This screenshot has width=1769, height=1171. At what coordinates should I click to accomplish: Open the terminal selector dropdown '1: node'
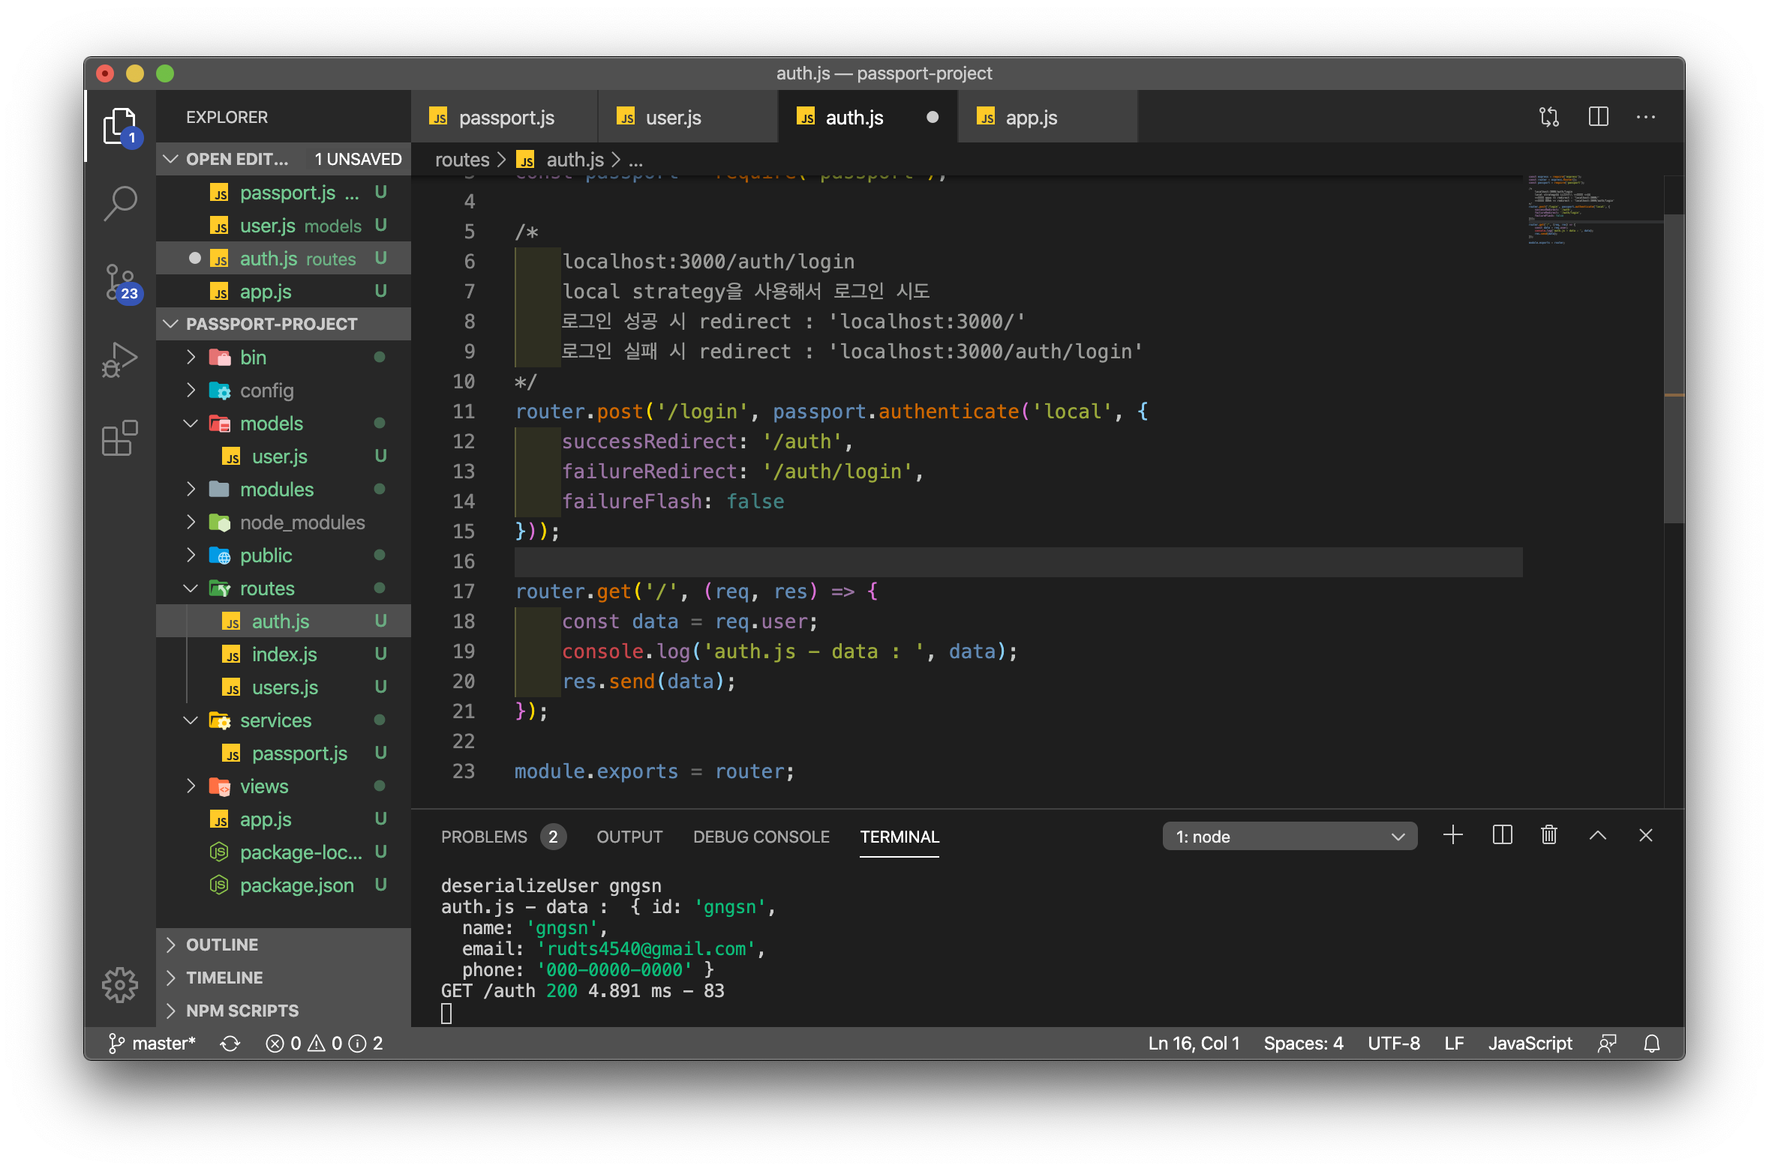click(x=1289, y=837)
